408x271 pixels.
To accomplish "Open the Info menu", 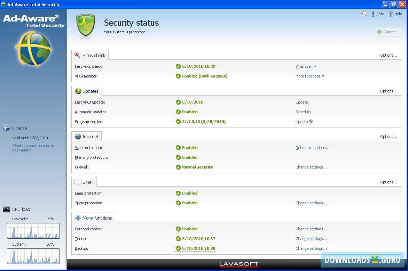I will point(380,14).
